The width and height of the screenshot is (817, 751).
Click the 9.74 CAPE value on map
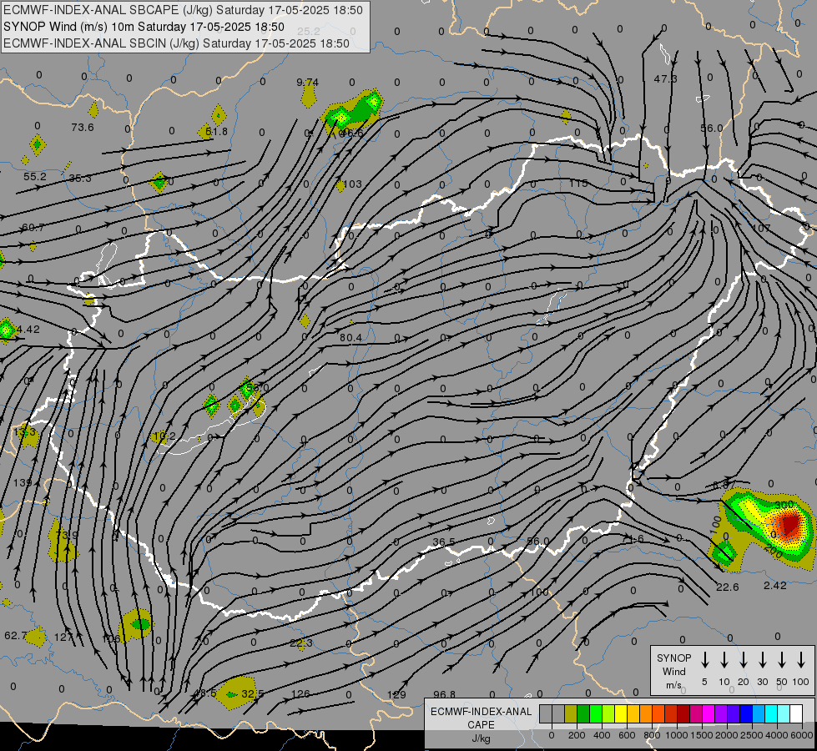[x=307, y=83]
